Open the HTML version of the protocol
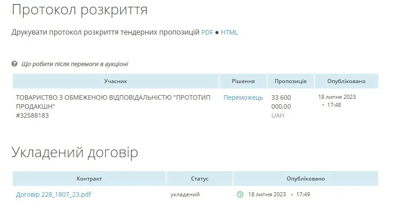The width and height of the screenshot is (407, 216). pyautogui.click(x=229, y=32)
